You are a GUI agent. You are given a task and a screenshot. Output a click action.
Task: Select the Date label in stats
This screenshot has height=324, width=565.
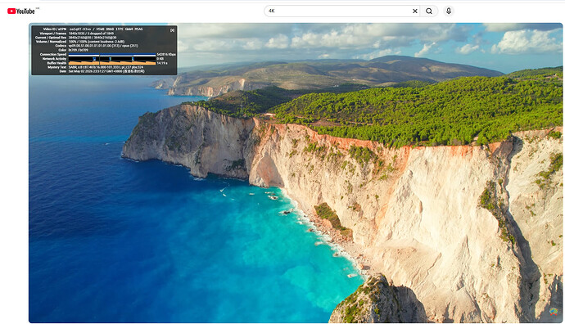(63, 71)
